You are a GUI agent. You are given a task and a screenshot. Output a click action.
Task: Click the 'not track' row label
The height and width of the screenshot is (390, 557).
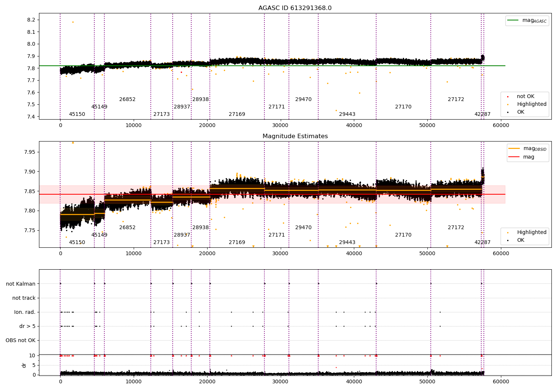[24, 298]
